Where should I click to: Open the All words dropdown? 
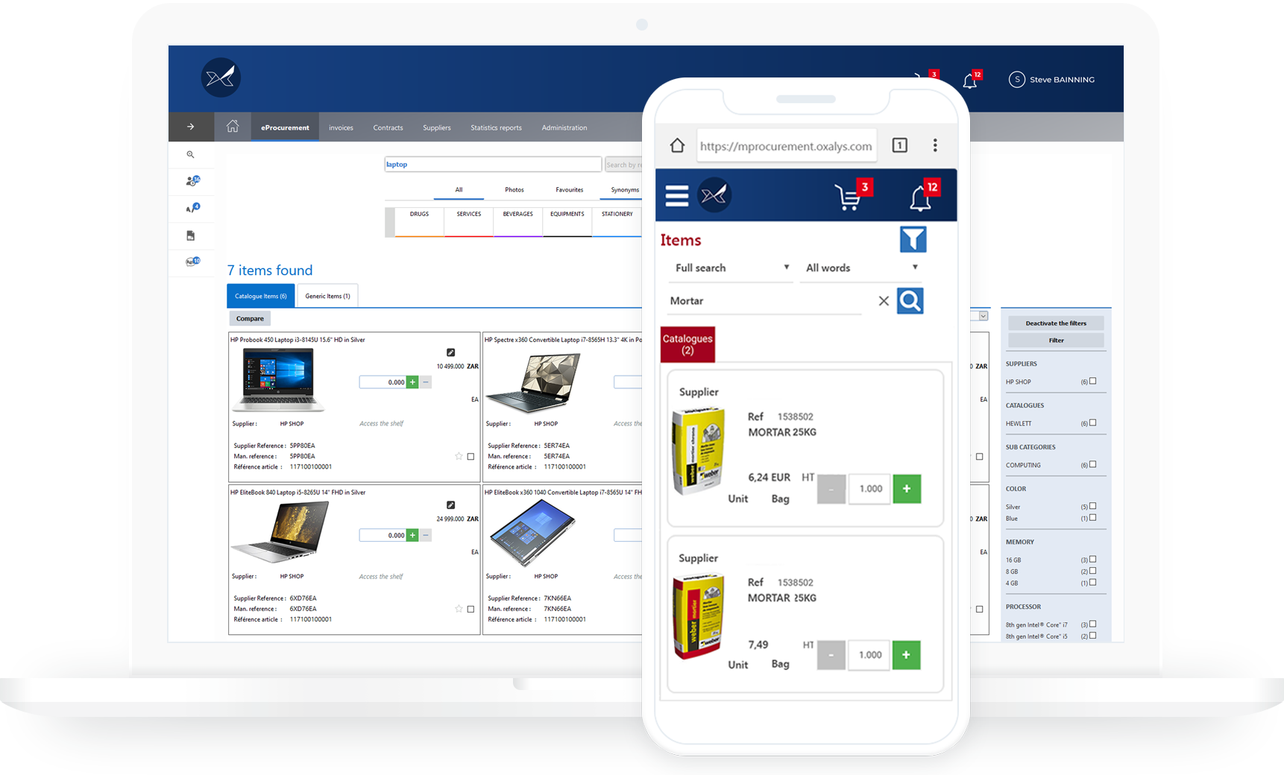[x=862, y=268]
